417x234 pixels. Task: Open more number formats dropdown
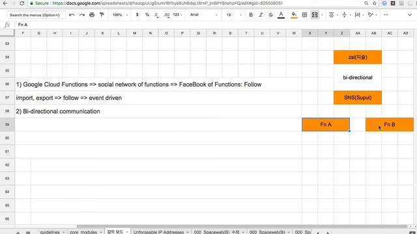click(x=177, y=15)
